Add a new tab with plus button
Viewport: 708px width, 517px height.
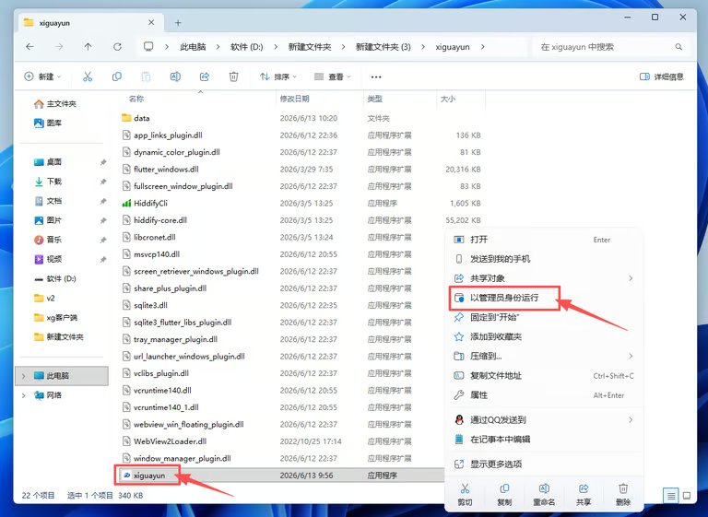178,22
